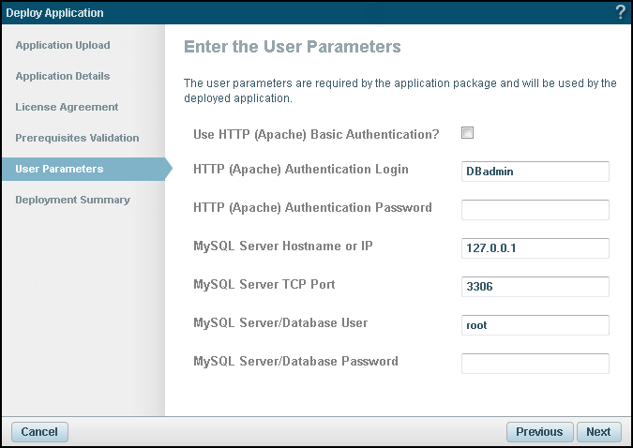Viewport: 633px width, 448px height.
Task: Jump to the Deployment Summary step
Action: [x=72, y=200]
